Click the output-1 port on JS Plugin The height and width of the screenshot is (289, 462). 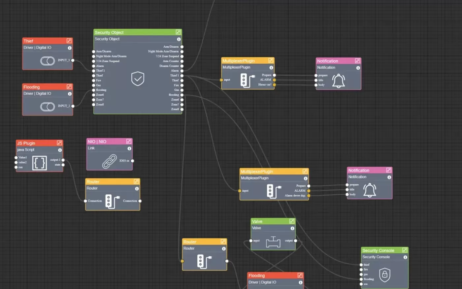coord(63,160)
